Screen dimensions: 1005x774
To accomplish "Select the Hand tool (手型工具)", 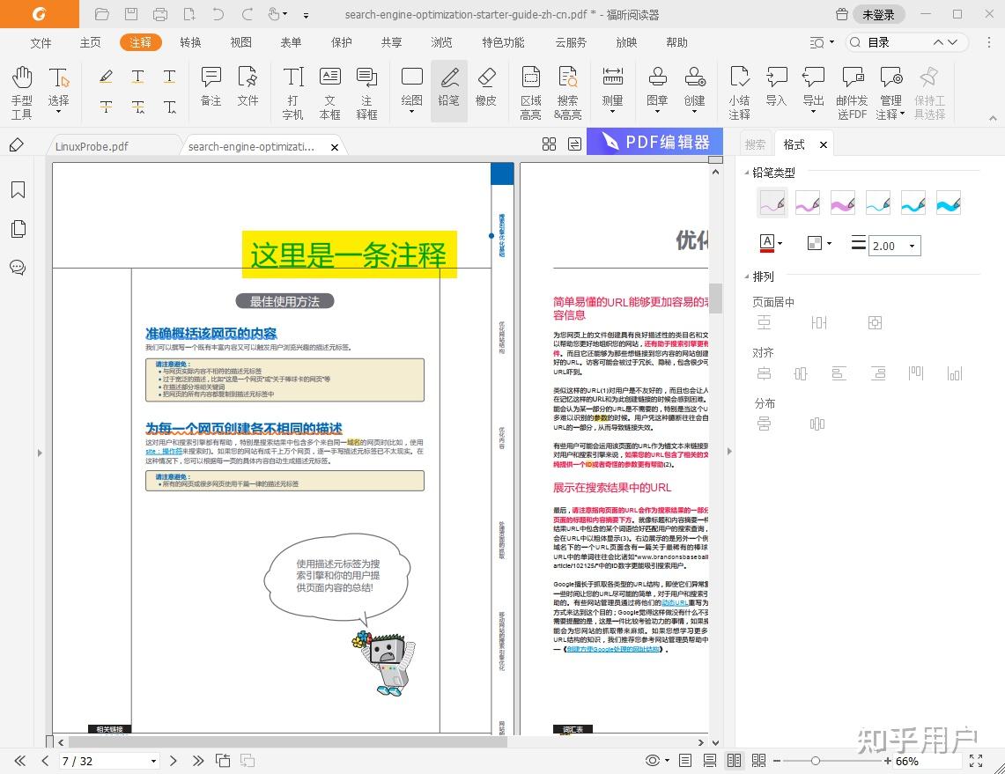I will (x=21, y=93).
